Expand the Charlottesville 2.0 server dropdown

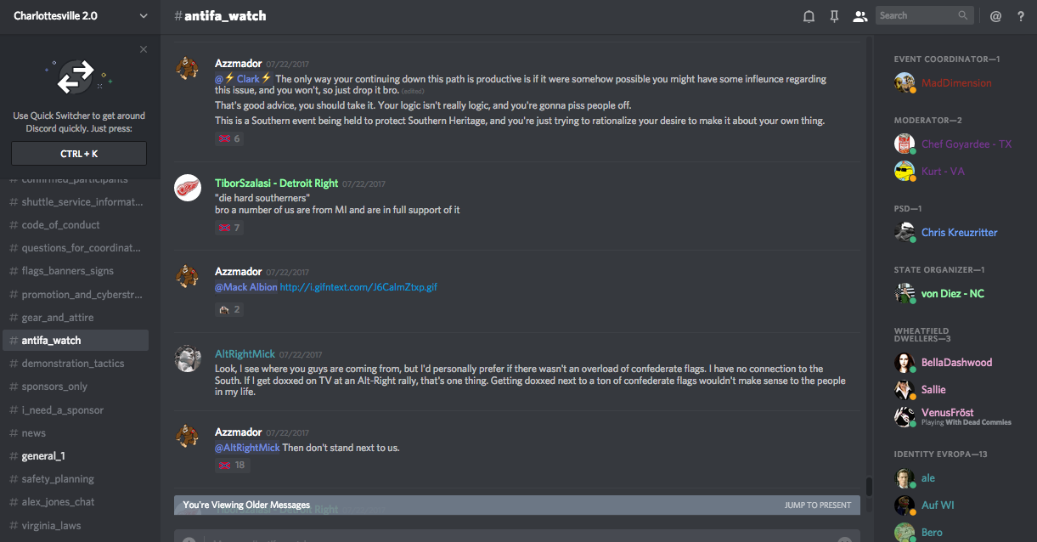tap(143, 16)
